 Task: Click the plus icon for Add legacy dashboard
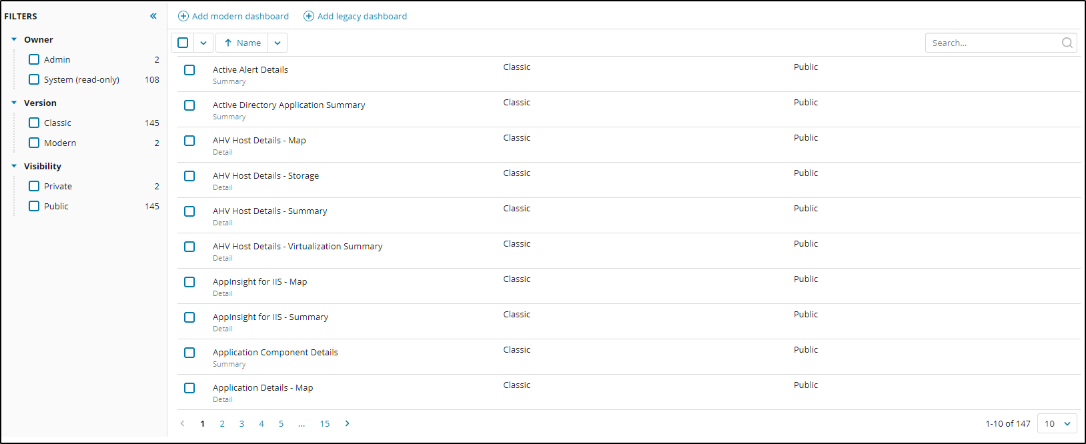[309, 16]
